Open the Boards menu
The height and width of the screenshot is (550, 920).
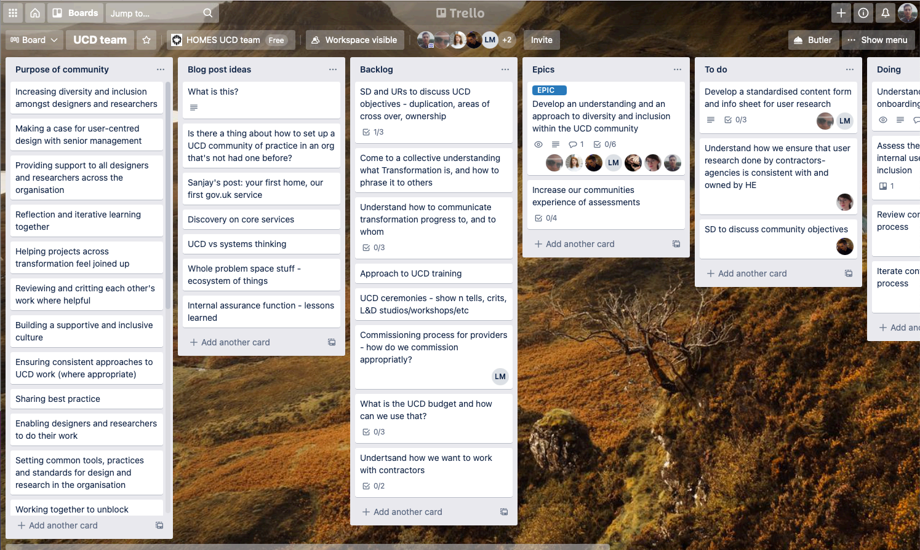pyautogui.click(x=75, y=13)
